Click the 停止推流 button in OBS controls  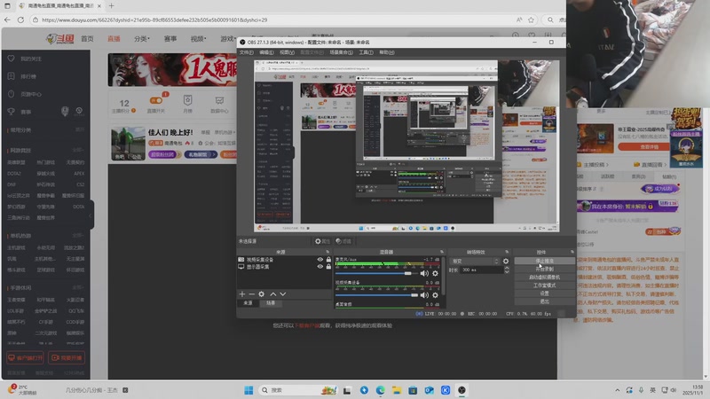[x=544, y=261]
